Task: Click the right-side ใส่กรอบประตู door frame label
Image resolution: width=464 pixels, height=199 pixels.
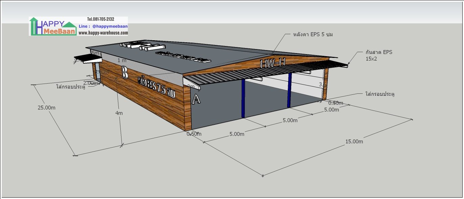Action: [x=380, y=93]
